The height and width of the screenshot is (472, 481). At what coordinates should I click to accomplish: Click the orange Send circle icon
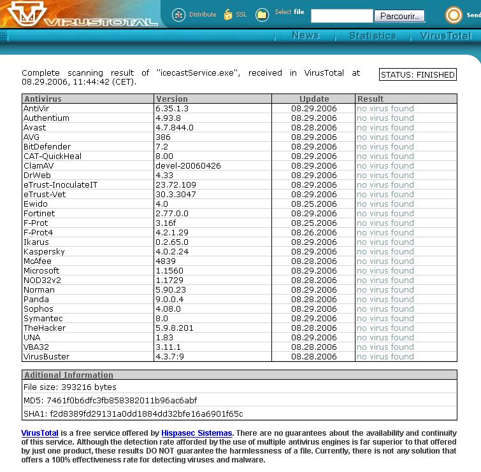click(x=454, y=15)
